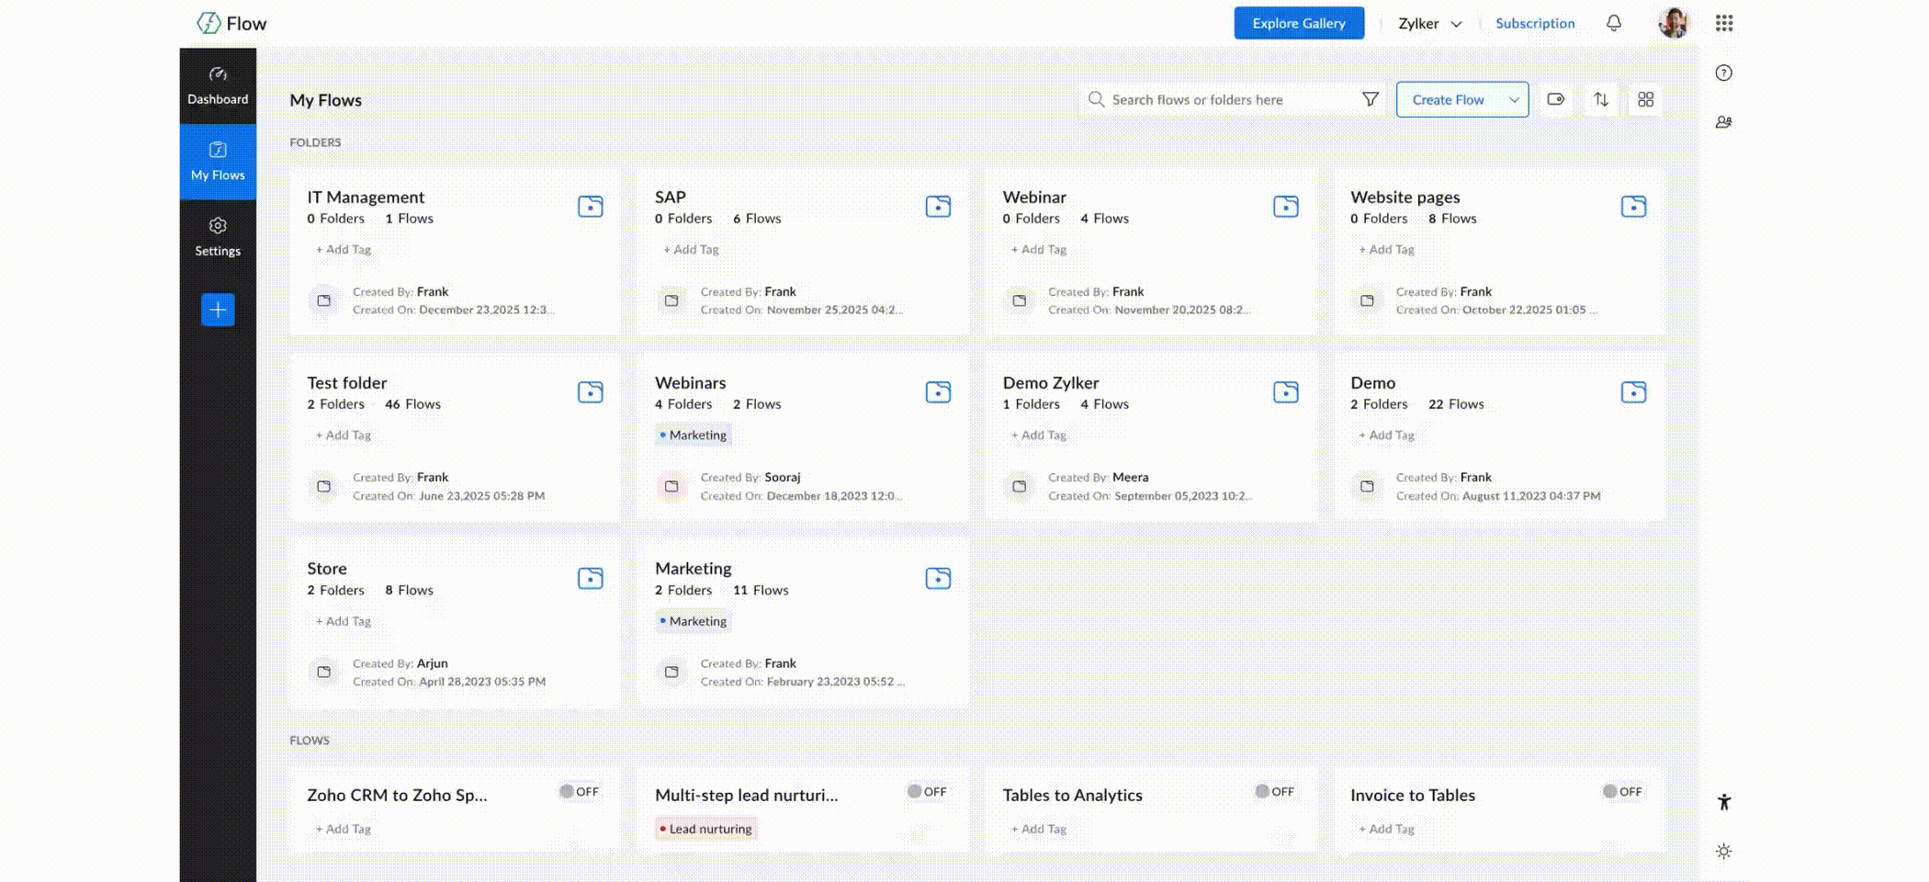This screenshot has width=1929, height=882.
Task: Open Settings from the sidebar
Action: (218, 237)
